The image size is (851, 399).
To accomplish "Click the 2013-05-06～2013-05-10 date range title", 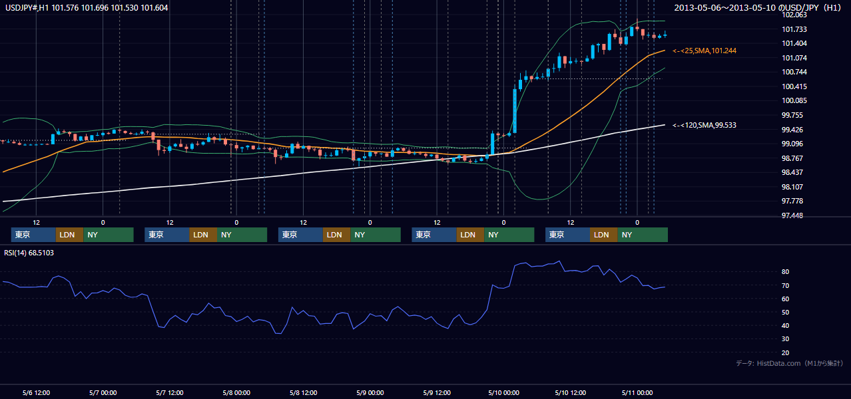I will [758, 8].
